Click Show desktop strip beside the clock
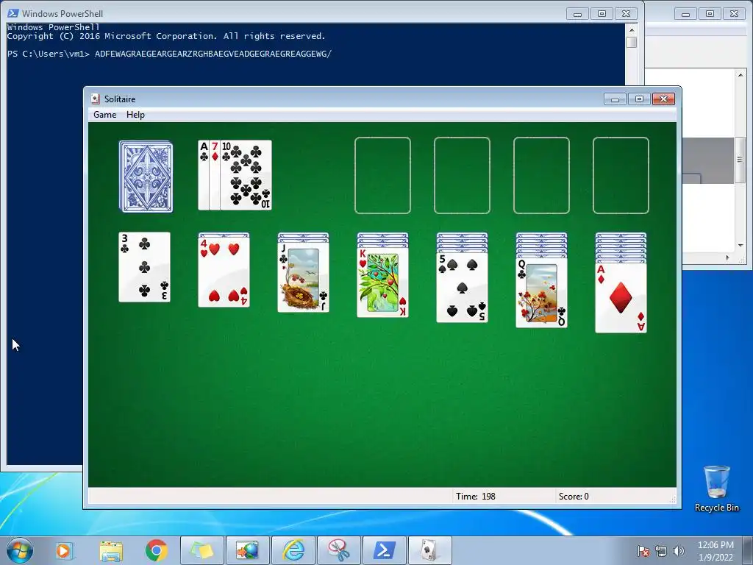753x565 pixels. pos(749,550)
